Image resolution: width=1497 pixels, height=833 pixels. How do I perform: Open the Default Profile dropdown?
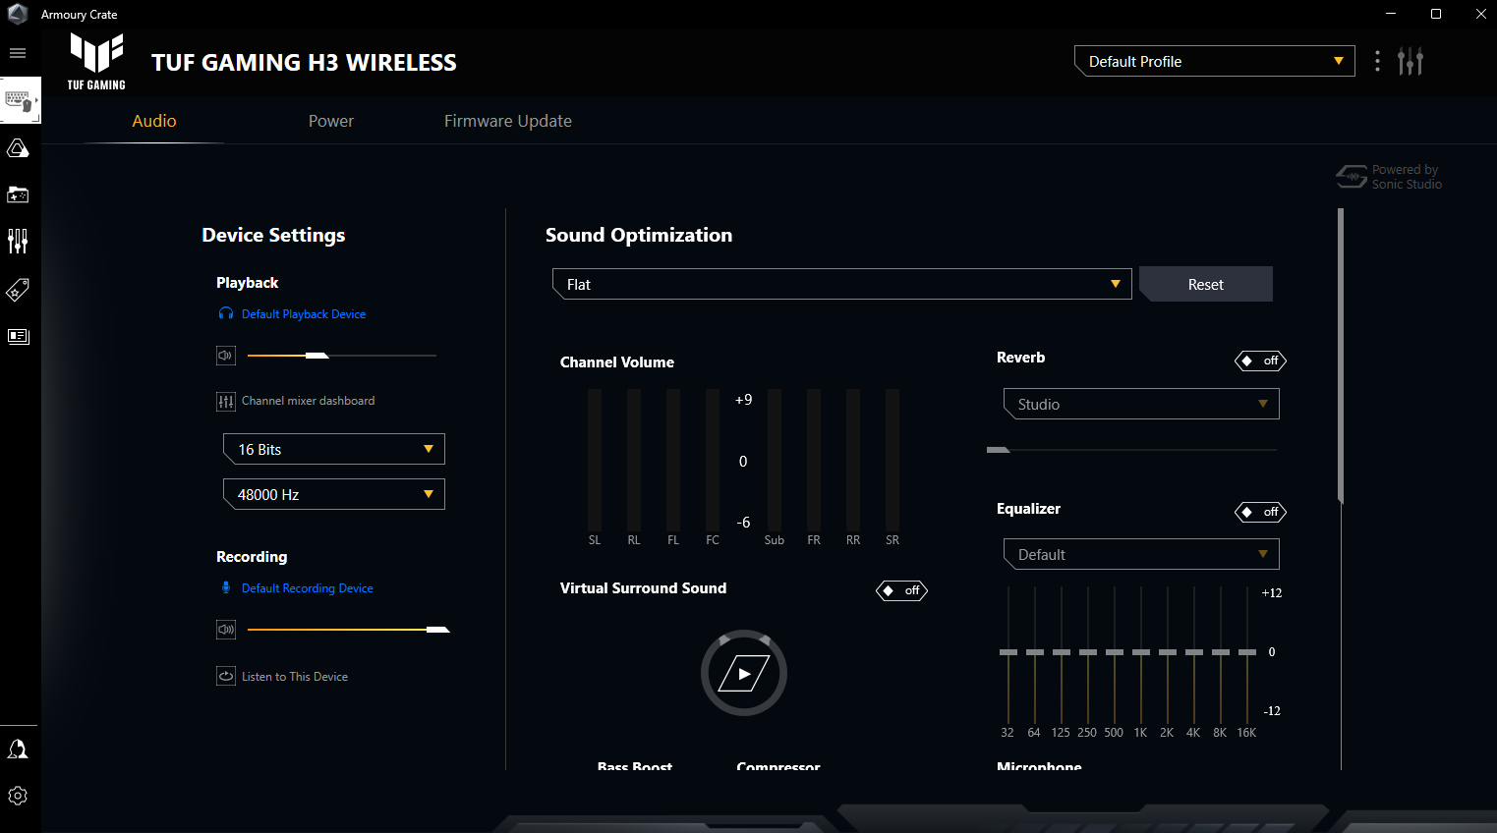tap(1215, 61)
